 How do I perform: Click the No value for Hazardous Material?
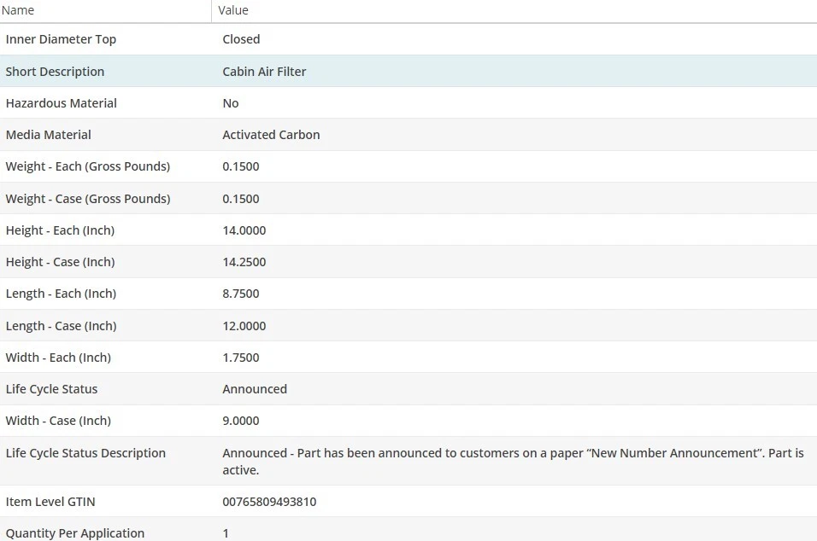[230, 103]
